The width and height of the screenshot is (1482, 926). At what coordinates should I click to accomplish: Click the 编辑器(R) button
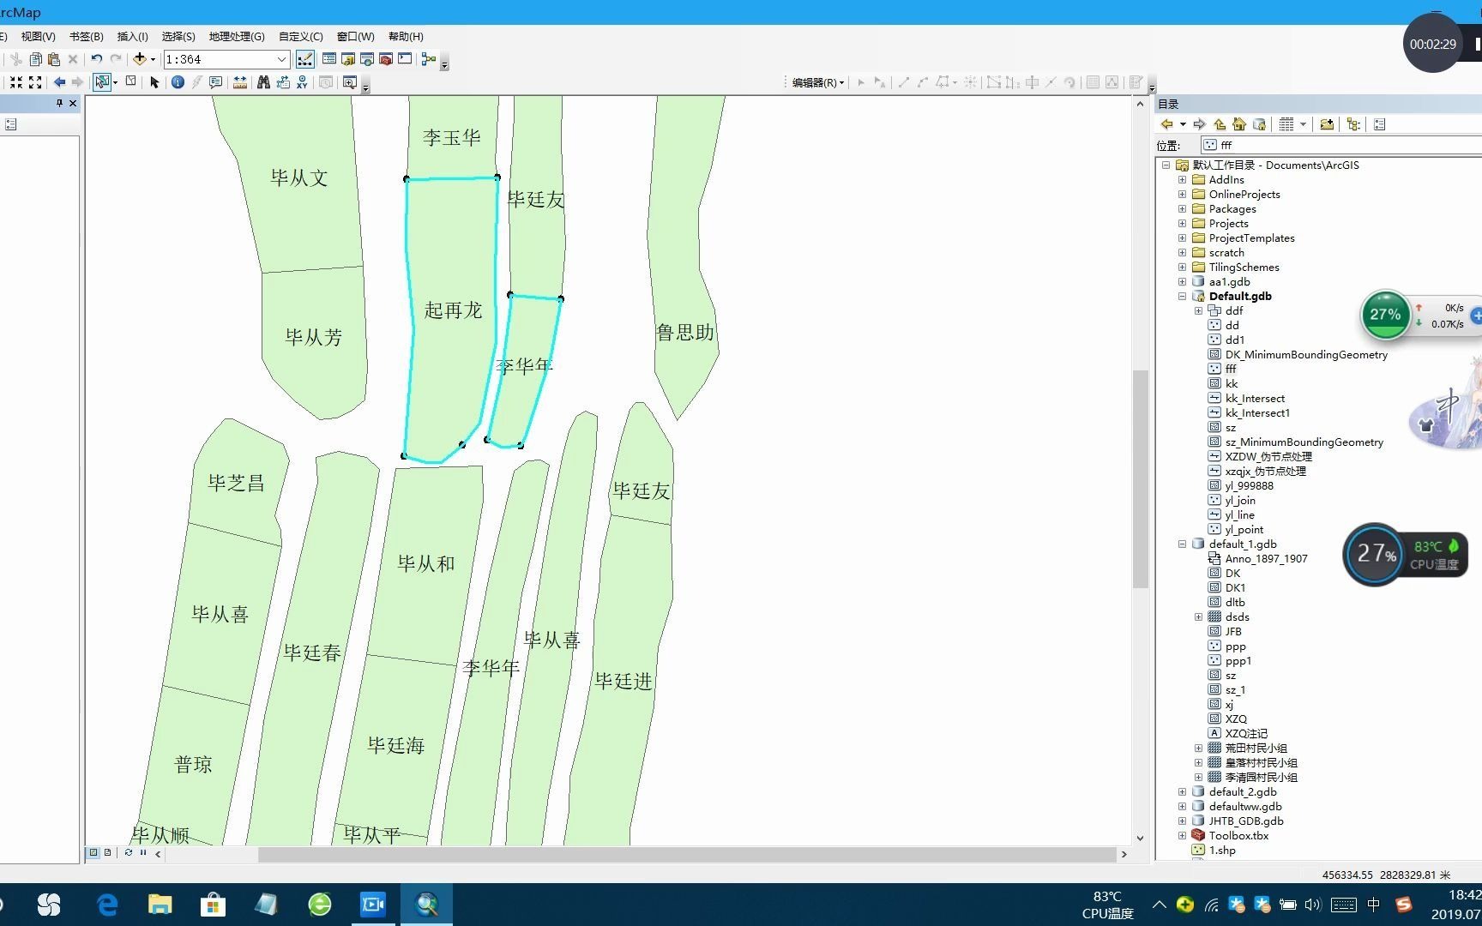point(813,82)
